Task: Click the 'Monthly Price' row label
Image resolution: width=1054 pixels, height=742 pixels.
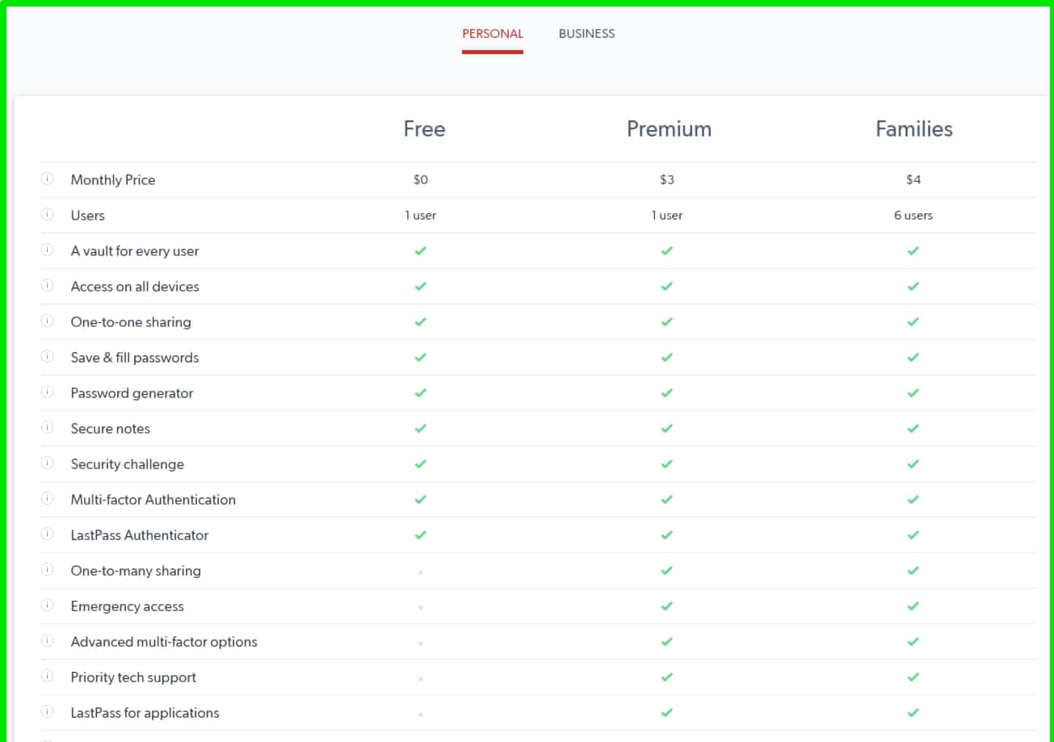Action: point(113,180)
